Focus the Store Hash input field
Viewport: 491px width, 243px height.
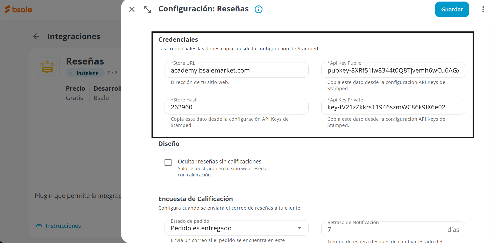pyautogui.click(x=236, y=107)
